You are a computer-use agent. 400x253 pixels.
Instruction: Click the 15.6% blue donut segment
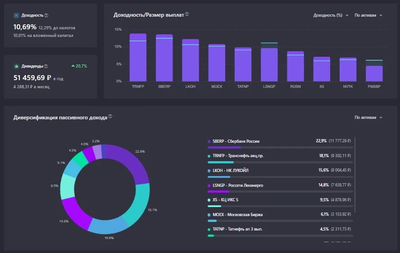click(x=109, y=226)
